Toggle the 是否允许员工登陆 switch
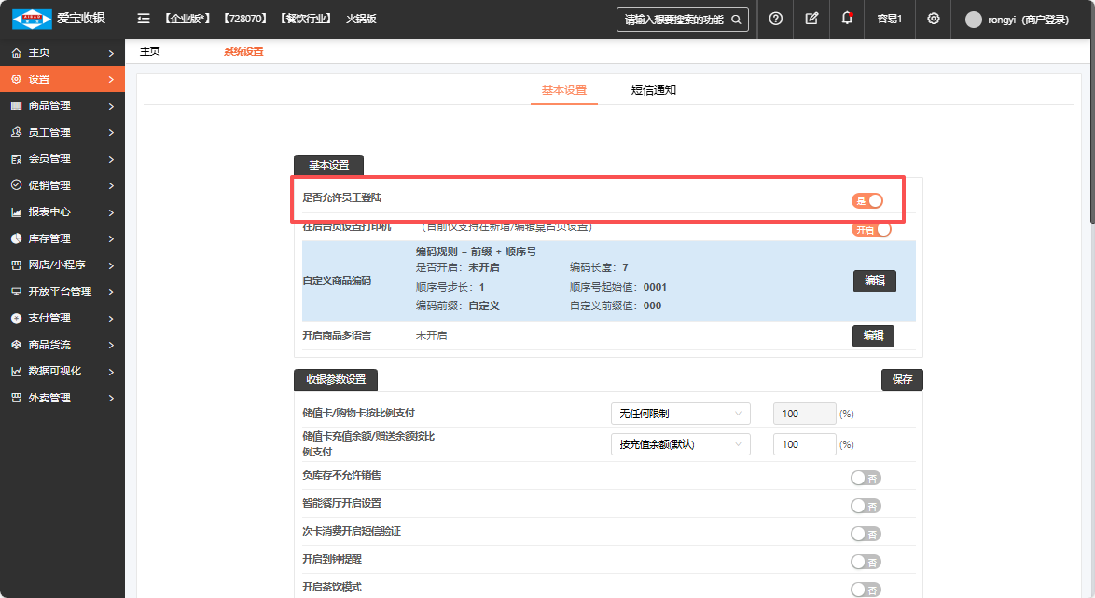This screenshot has width=1095, height=598. tap(866, 200)
